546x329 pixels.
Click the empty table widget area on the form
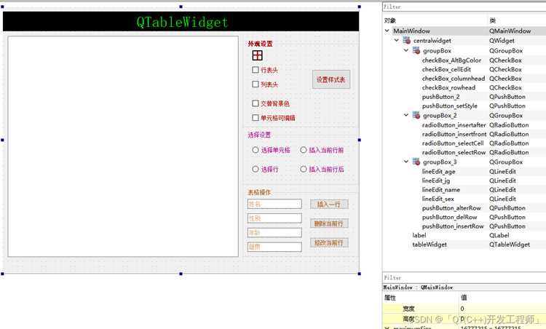(x=123, y=146)
